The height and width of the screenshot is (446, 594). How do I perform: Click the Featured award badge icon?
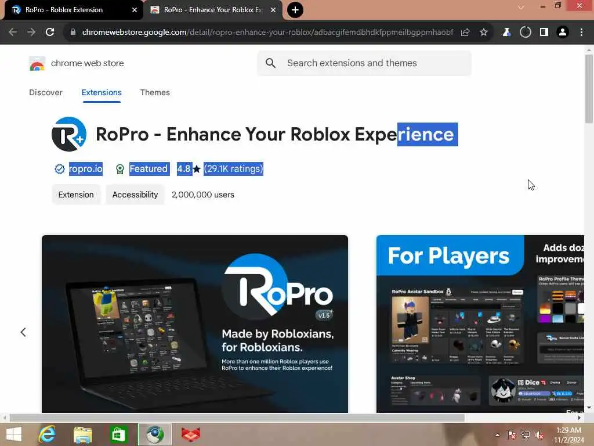[119, 169]
